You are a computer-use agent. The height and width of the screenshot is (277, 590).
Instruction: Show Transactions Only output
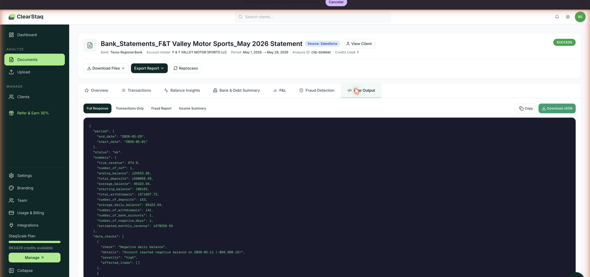tap(130, 109)
